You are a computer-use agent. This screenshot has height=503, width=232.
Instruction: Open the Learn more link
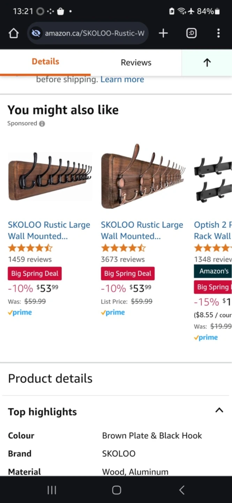pyautogui.click(x=122, y=79)
